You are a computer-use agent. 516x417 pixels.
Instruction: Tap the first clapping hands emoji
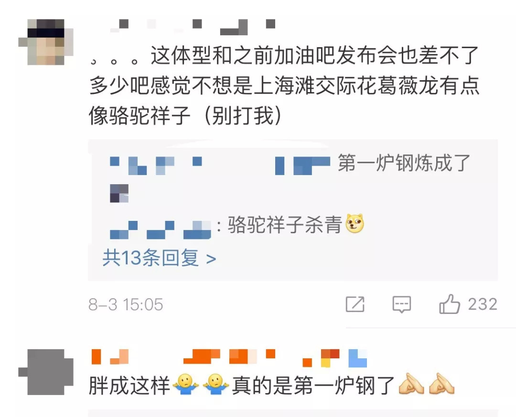(411, 384)
